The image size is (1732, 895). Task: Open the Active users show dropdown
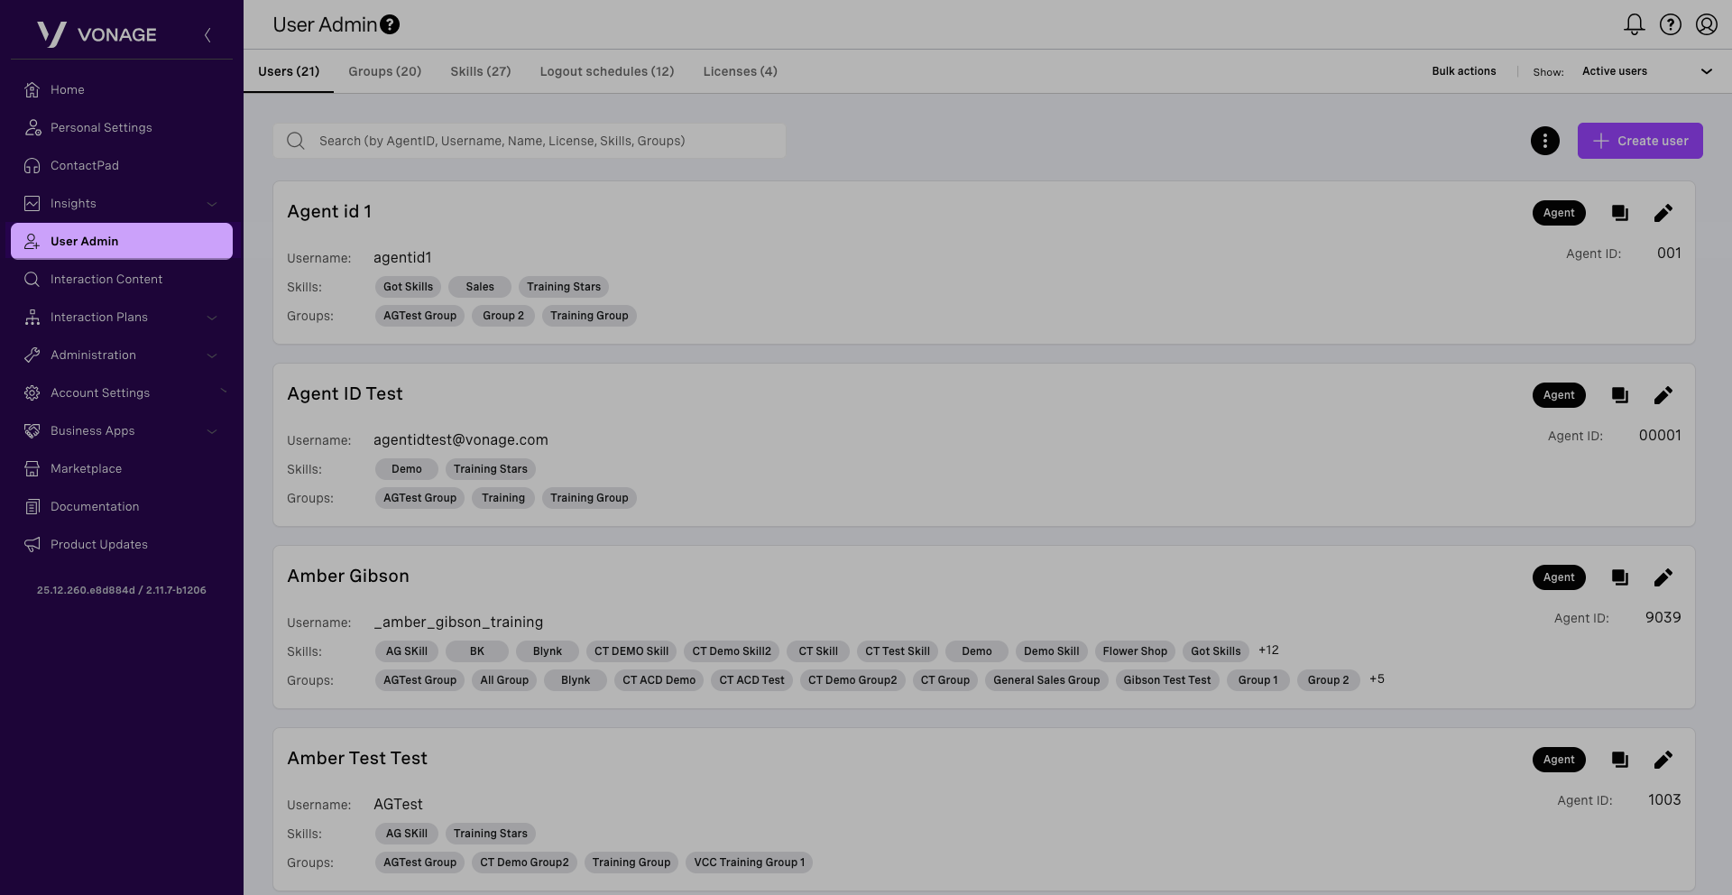point(1645,71)
